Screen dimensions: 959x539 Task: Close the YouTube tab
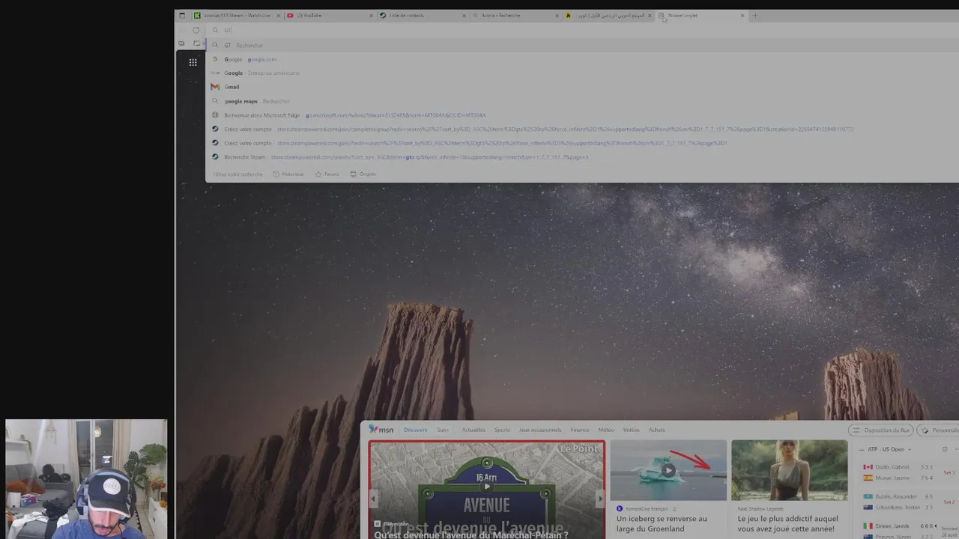tap(371, 15)
